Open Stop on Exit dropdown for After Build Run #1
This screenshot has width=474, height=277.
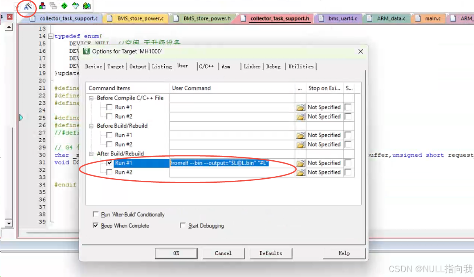[324, 163]
